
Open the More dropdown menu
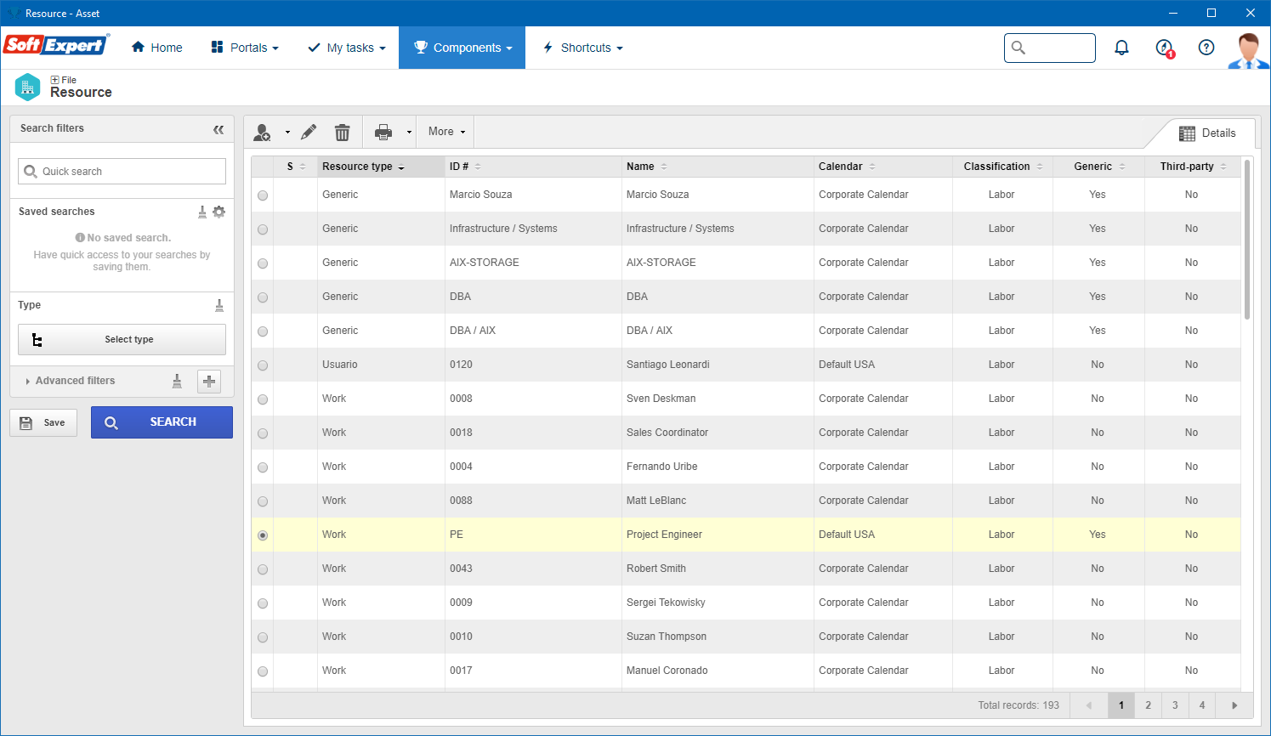446,132
